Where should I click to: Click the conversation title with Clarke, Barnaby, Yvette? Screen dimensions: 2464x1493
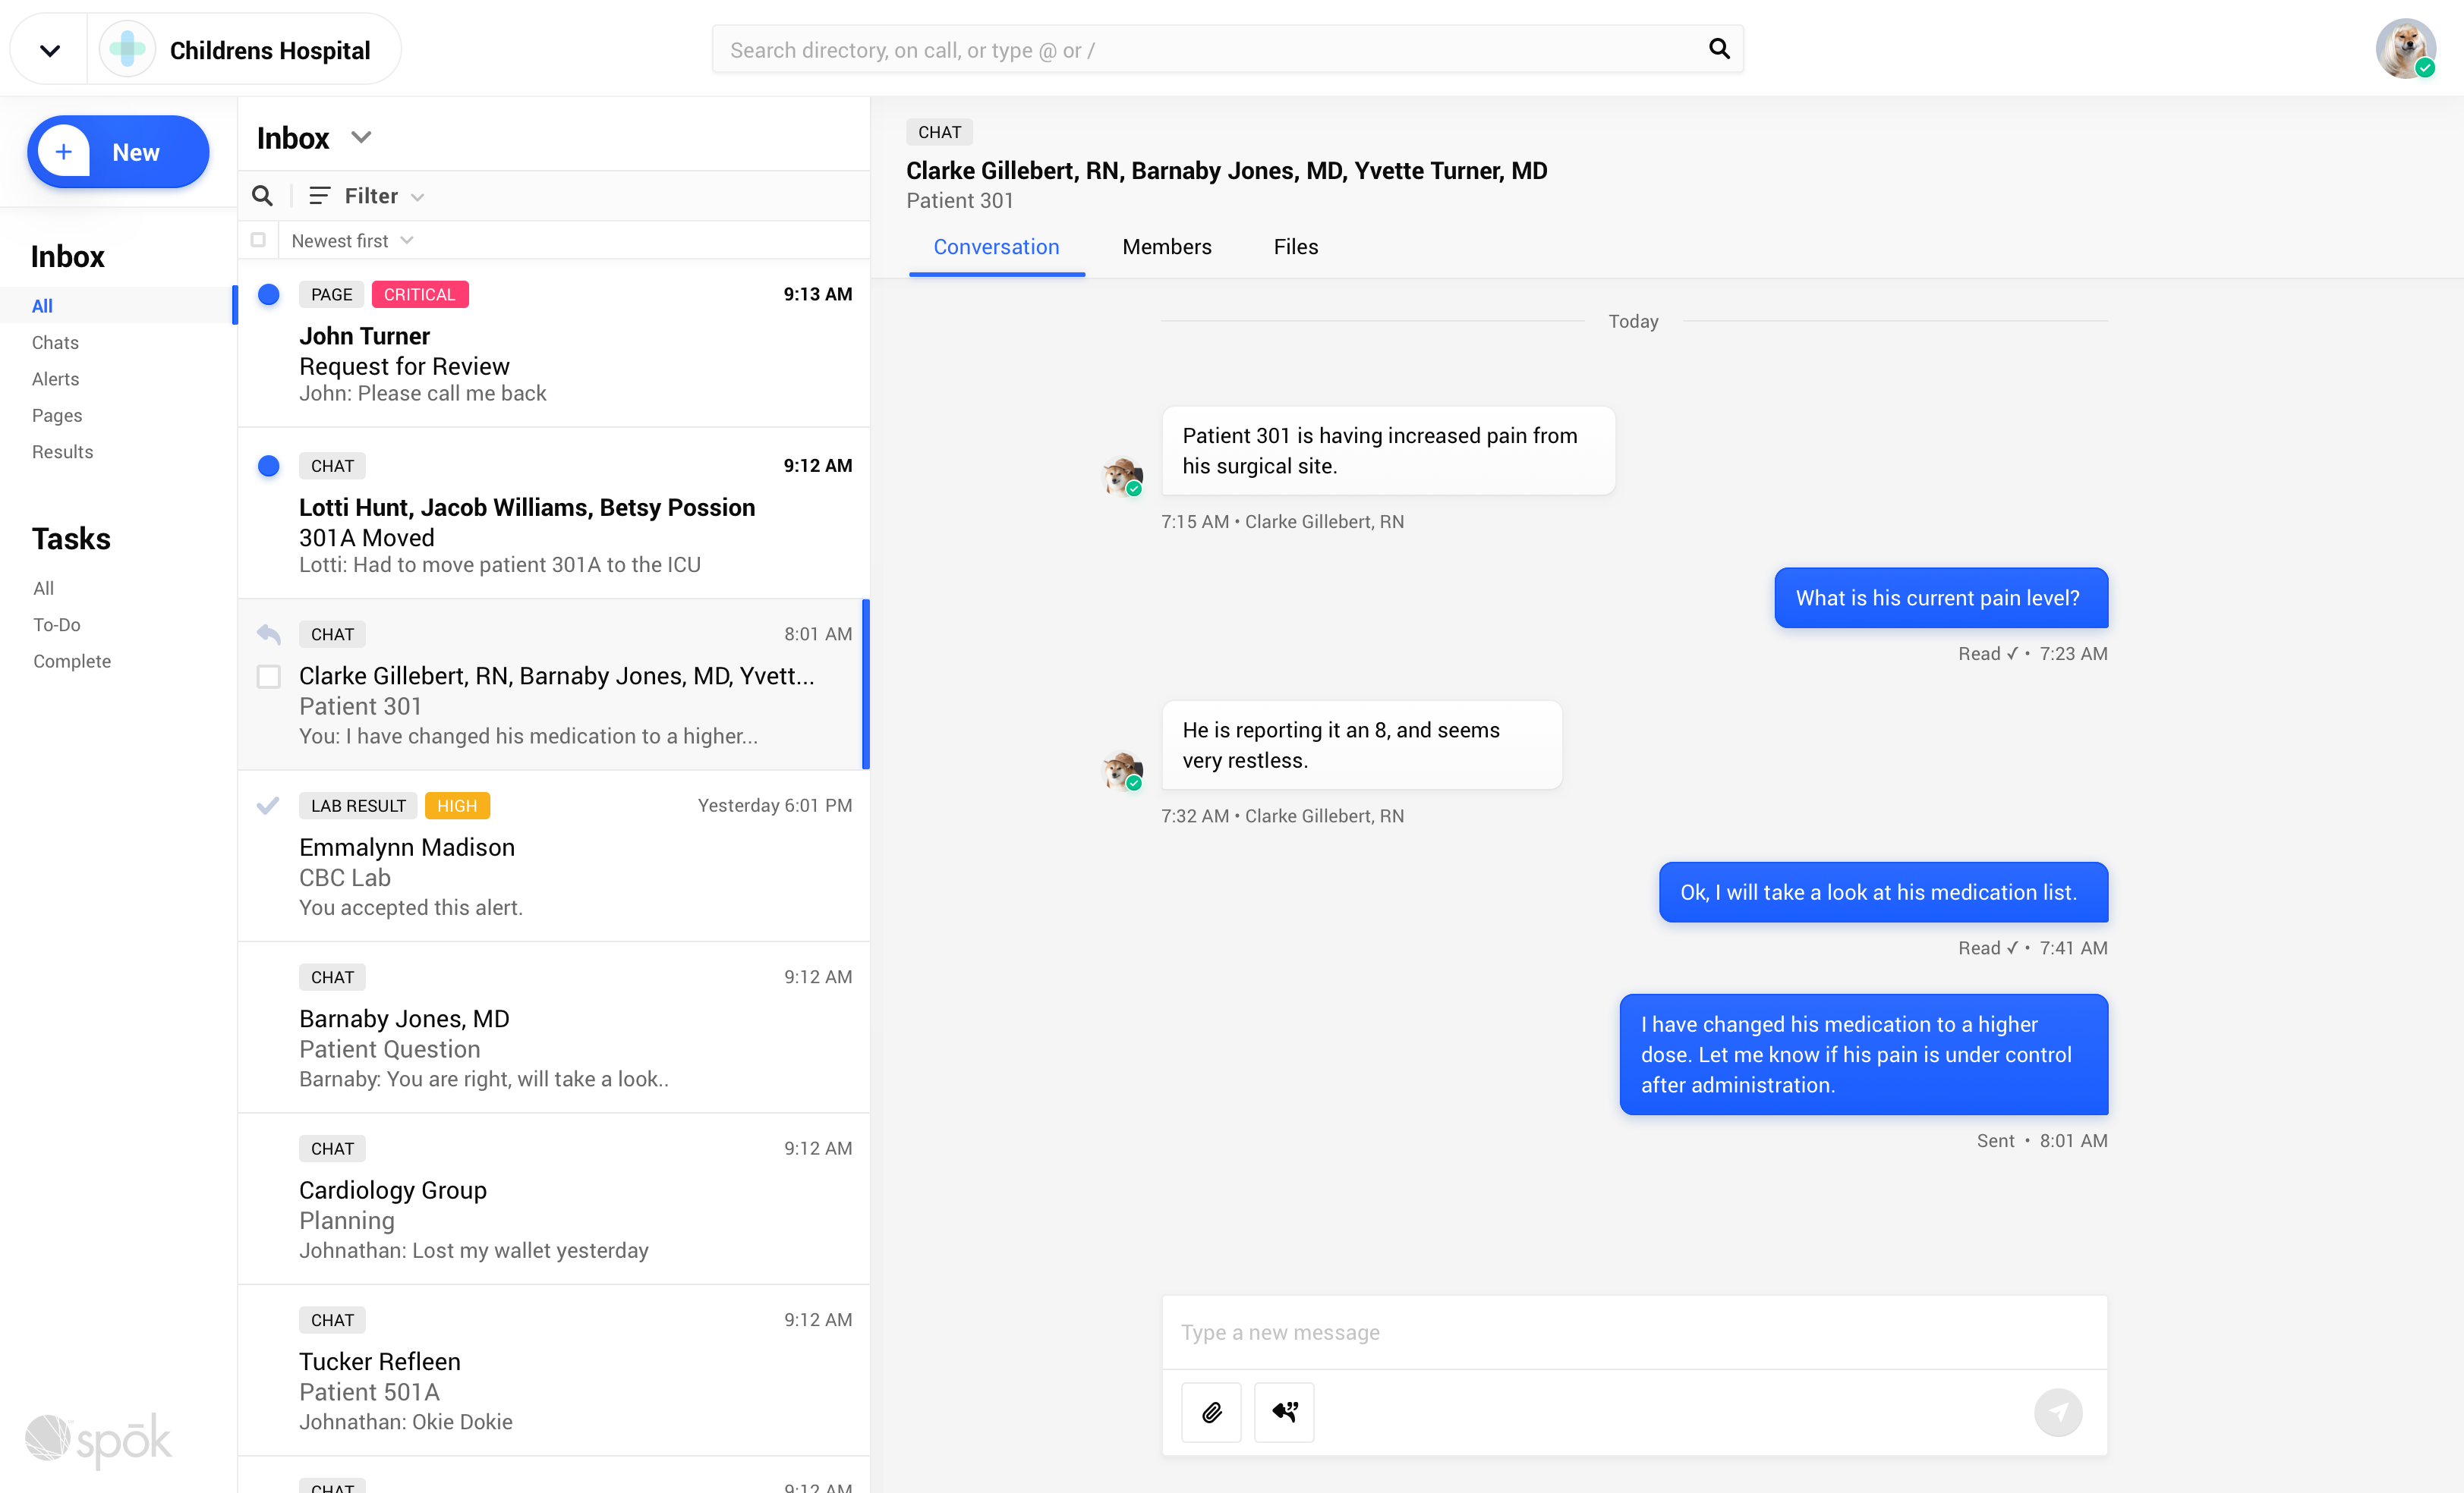(x=1227, y=171)
